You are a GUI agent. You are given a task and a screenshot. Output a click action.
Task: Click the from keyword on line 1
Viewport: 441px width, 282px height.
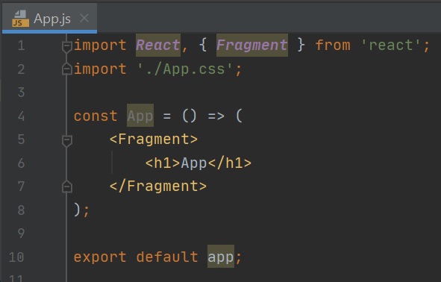pyautogui.click(x=333, y=45)
